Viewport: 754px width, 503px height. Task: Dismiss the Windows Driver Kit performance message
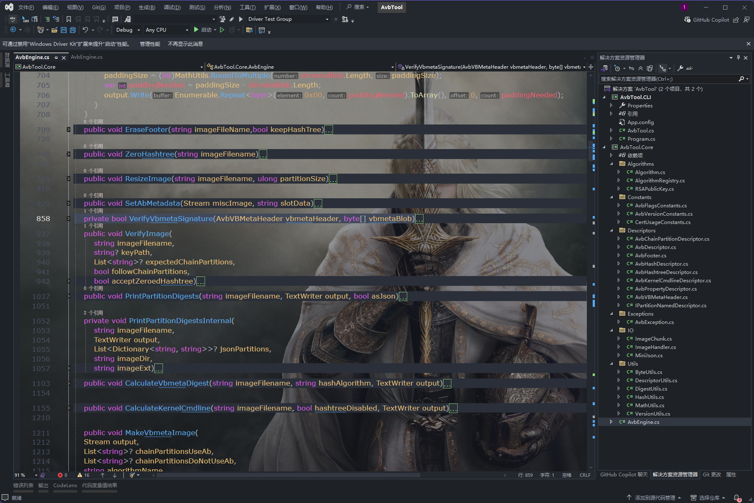[748, 44]
